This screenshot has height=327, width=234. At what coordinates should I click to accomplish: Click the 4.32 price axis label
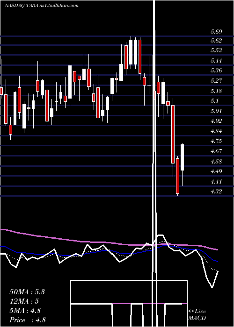216,192
